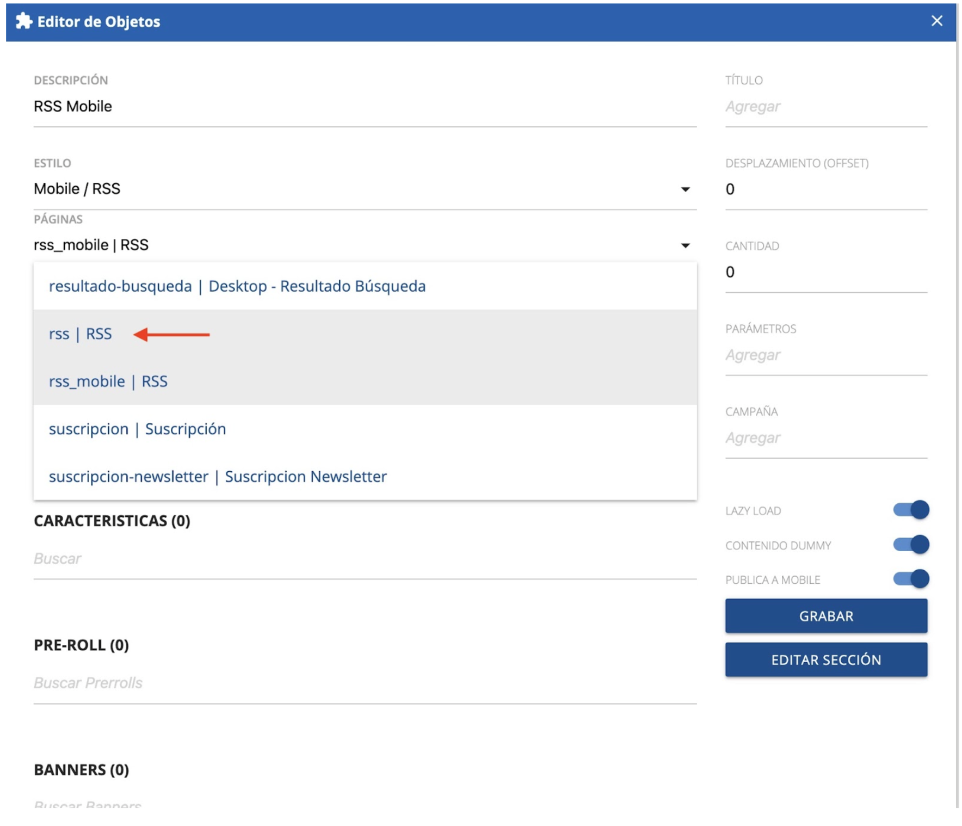Image resolution: width=962 pixels, height=826 pixels.
Task: Choose suscripcion-newsletter | Suscripcion Newsletter entry
Action: pos(365,476)
